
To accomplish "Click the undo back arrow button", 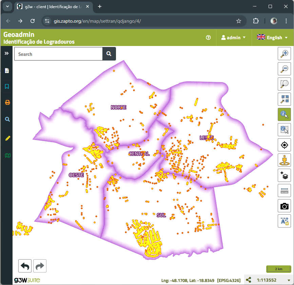I will point(25,266).
